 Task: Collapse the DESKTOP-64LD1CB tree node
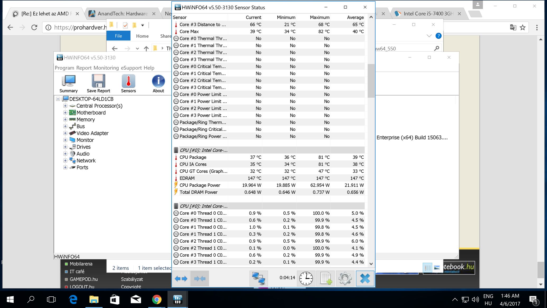[x=58, y=99]
